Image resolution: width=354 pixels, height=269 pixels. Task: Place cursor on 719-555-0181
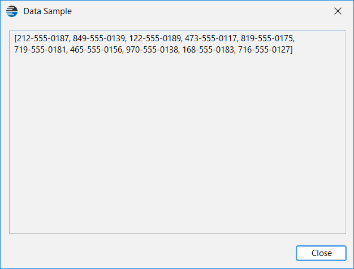coord(40,50)
